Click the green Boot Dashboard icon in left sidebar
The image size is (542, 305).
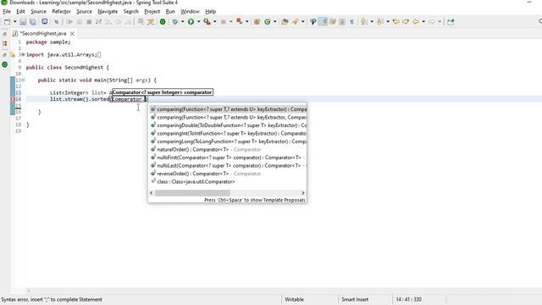pos(5,64)
